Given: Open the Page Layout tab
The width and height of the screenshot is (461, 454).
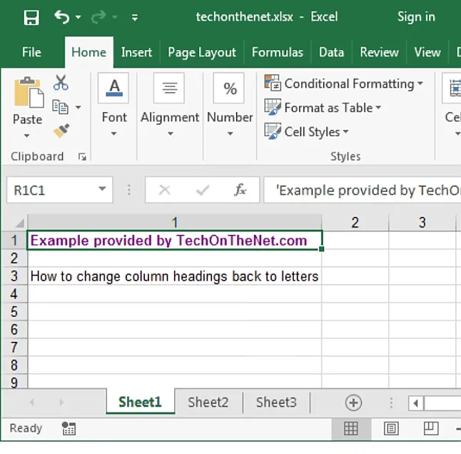Looking at the screenshot, I should (x=202, y=53).
